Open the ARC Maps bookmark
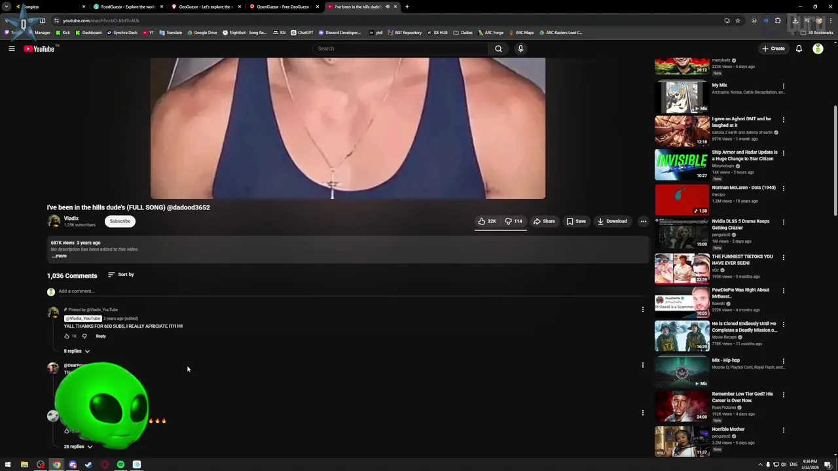Screen dimensions: 838x471 [520, 32]
